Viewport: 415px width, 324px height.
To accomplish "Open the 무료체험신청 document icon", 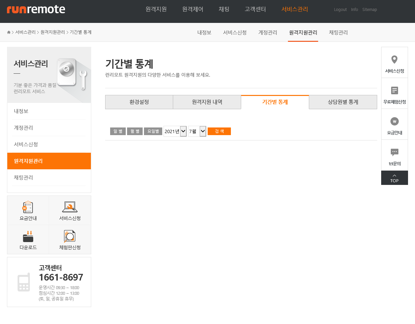I will click(394, 90).
